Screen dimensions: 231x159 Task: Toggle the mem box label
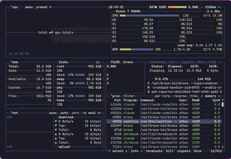14,62
